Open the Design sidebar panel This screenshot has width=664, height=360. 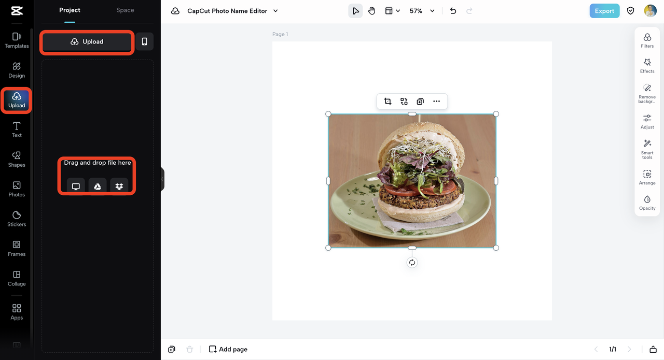tap(17, 70)
